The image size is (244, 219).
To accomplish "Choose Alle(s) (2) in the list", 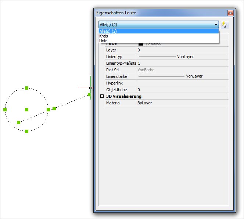I will click(x=108, y=31).
